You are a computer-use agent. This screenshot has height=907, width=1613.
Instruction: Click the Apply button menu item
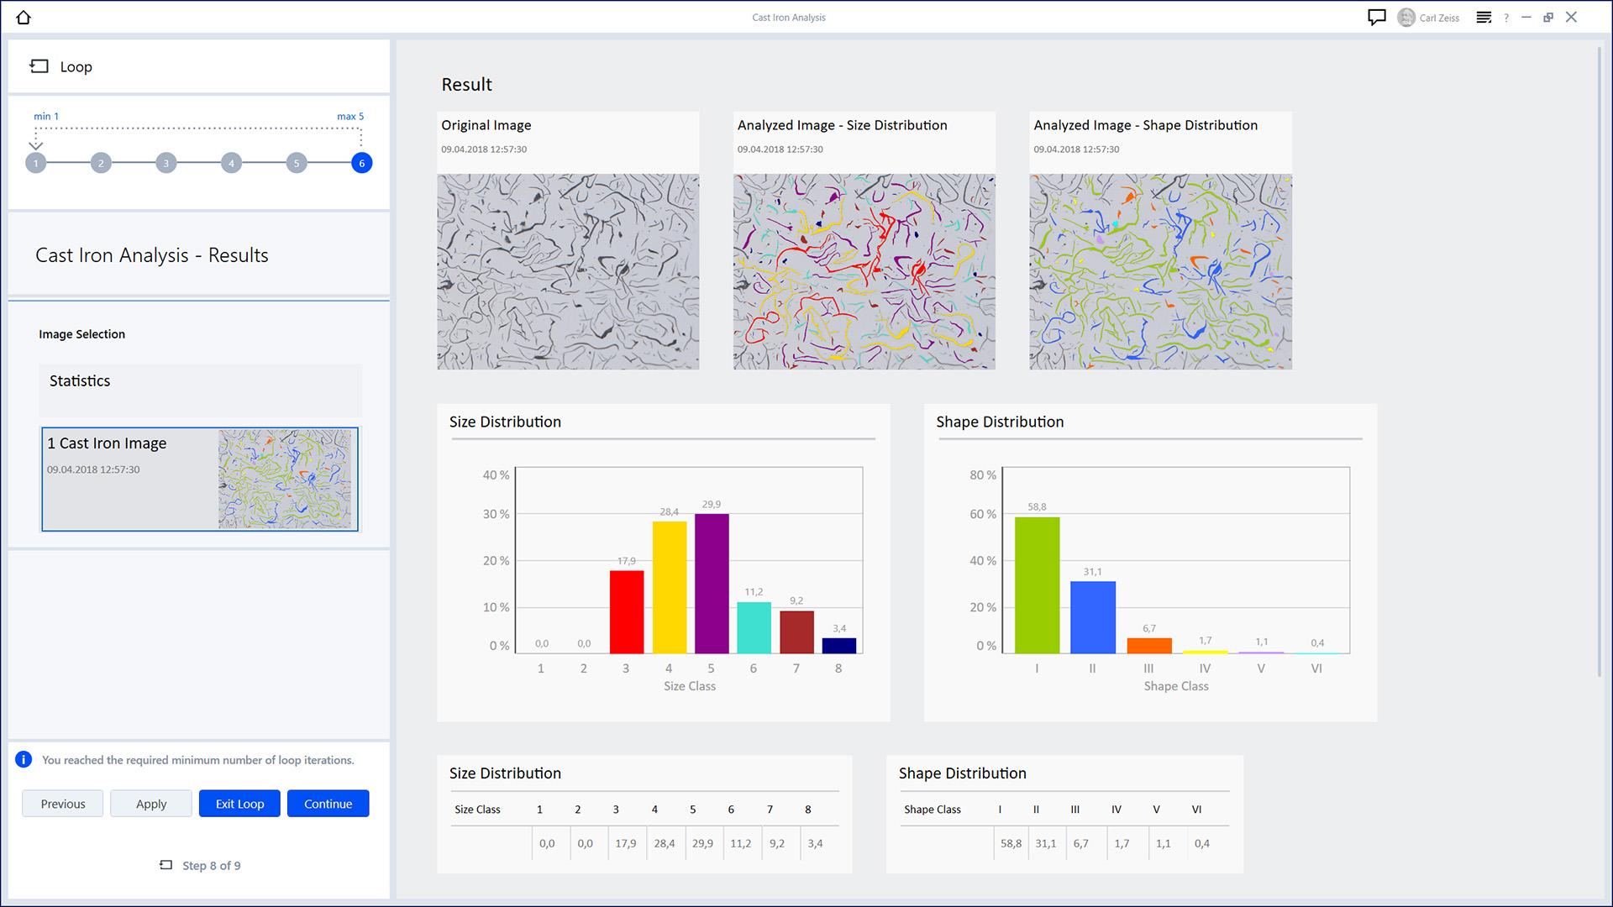(150, 803)
